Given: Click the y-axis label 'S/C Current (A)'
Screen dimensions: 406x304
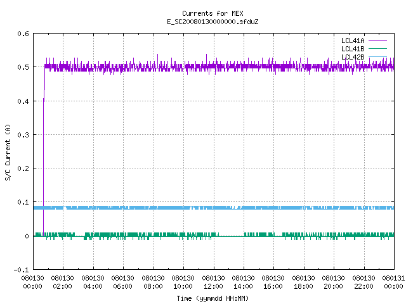Looking at the screenshot, I should pos(8,152).
